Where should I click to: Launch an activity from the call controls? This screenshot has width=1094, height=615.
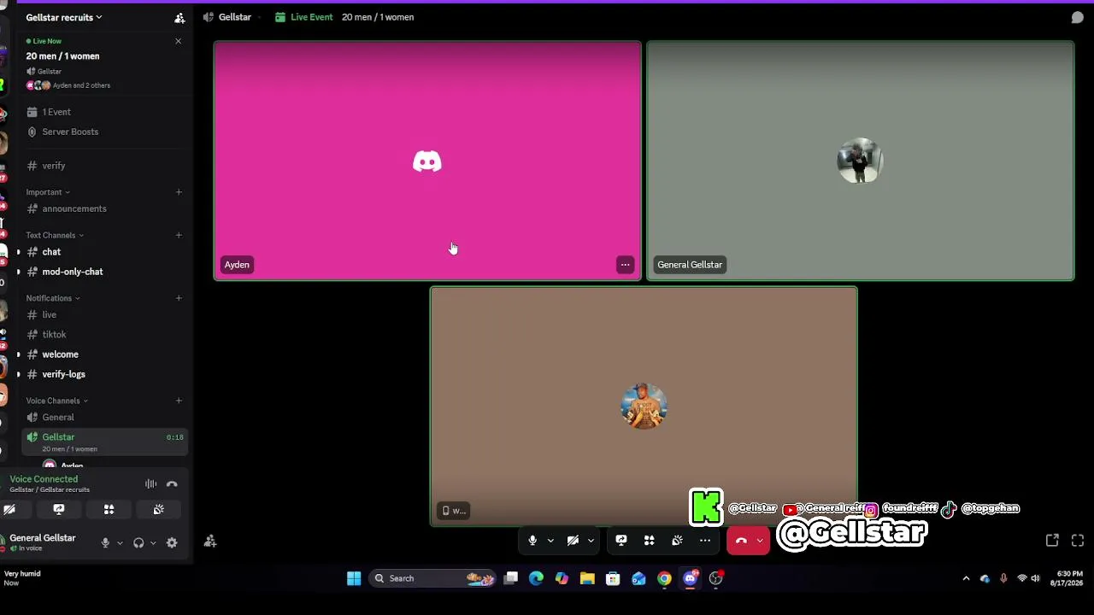(650, 541)
